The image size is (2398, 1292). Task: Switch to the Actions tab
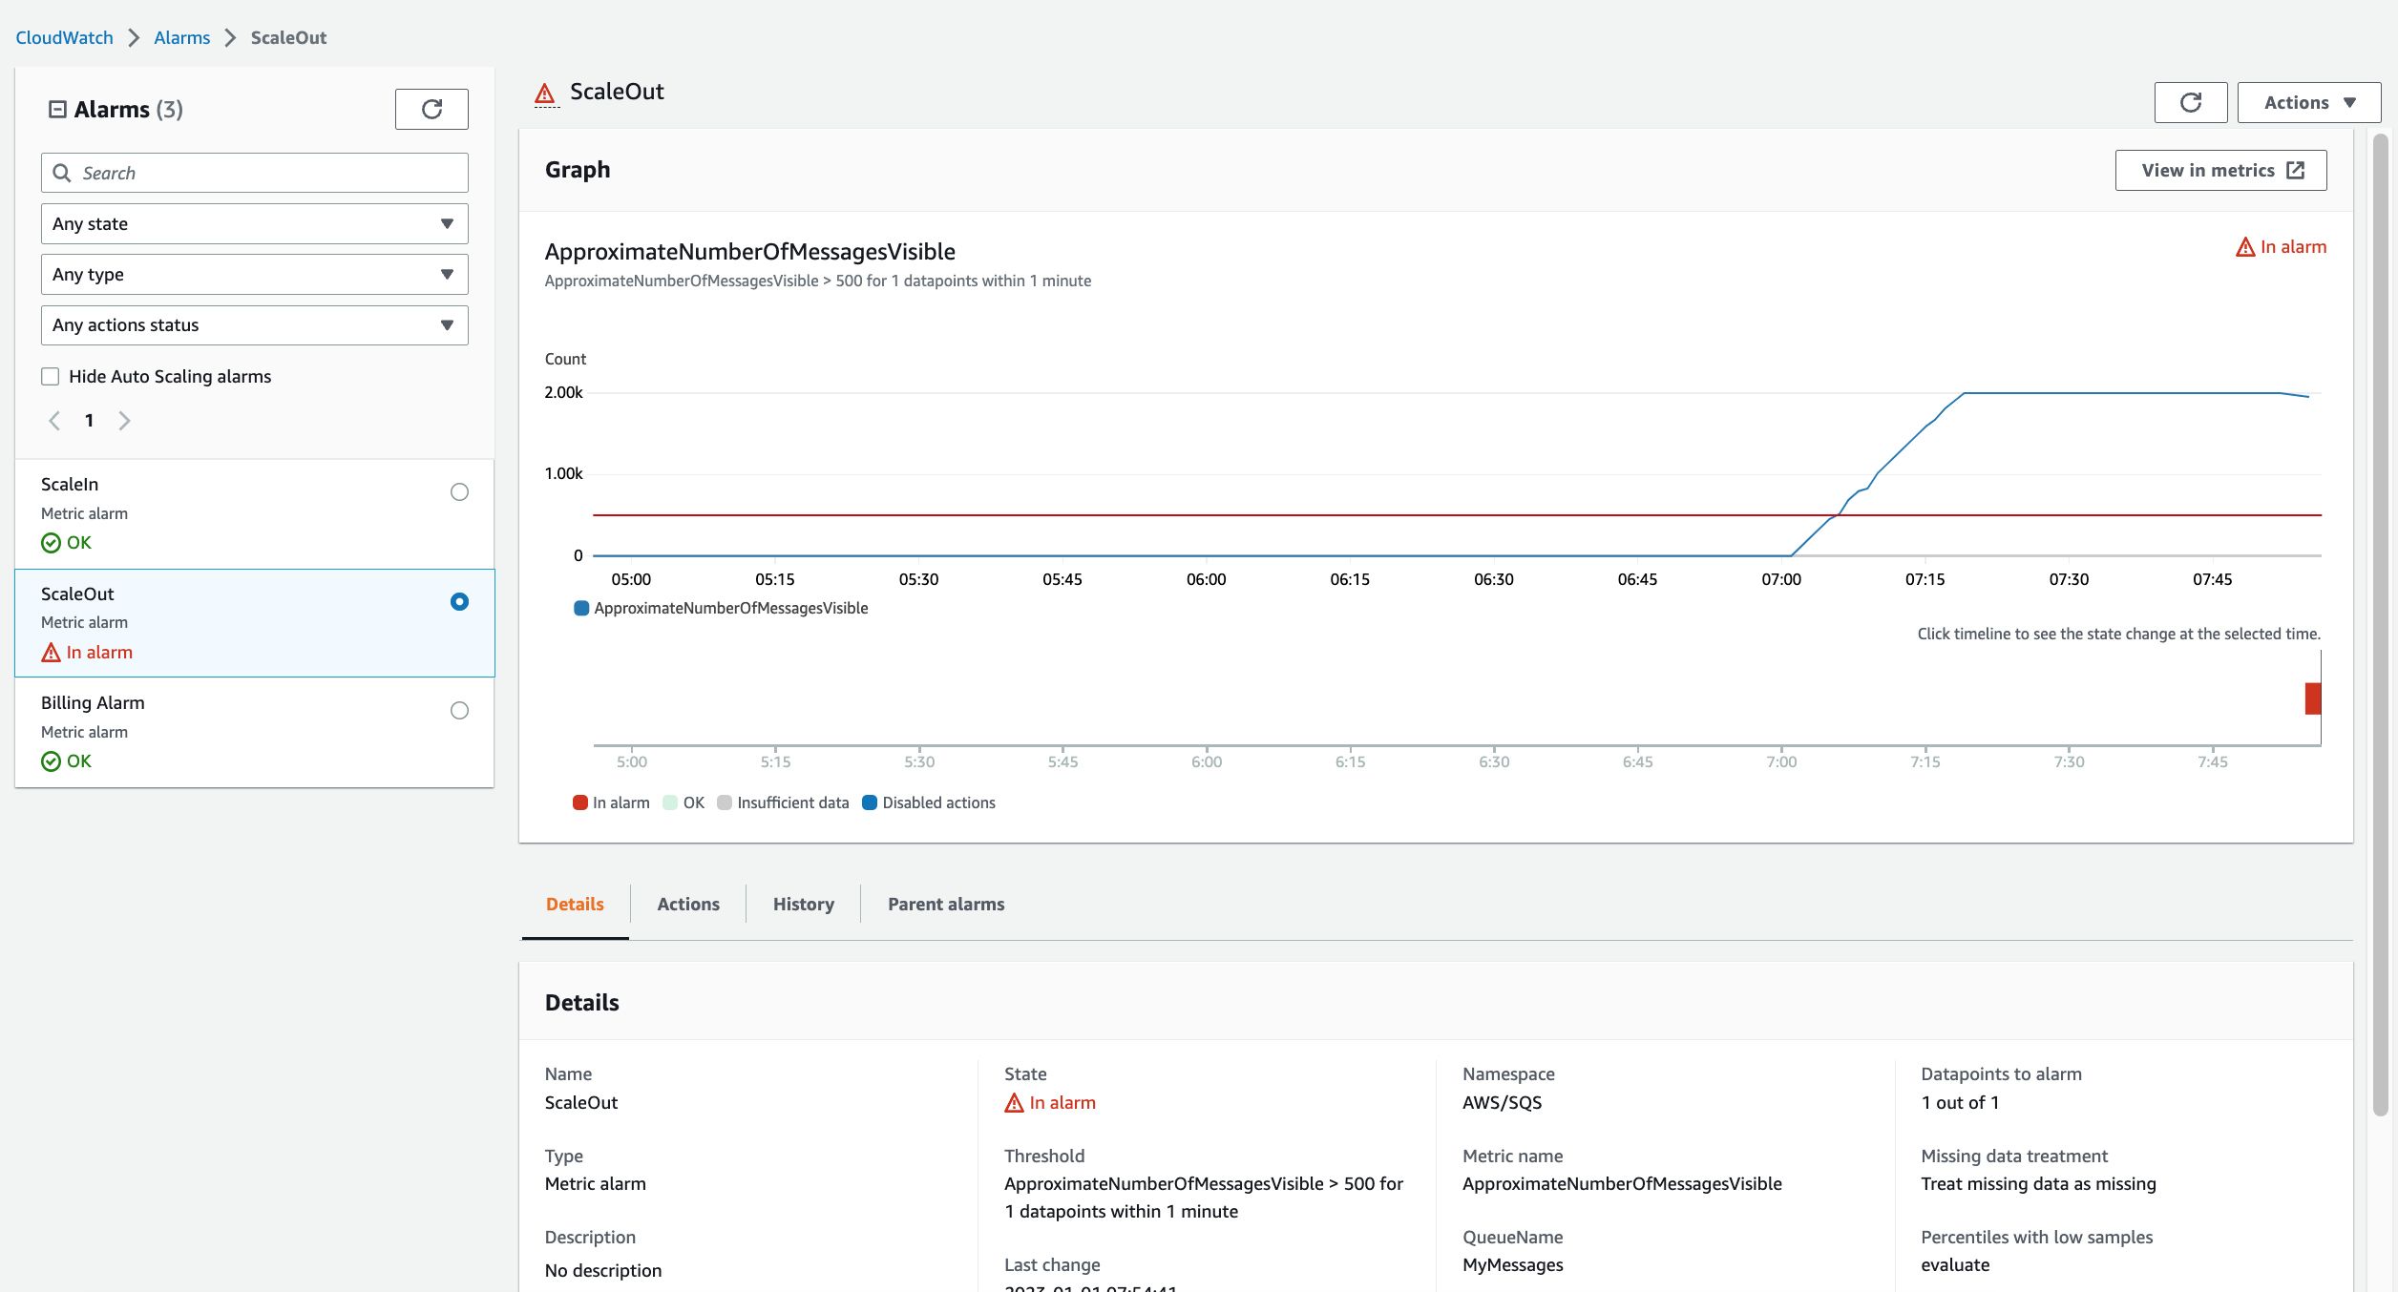tap(688, 905)
